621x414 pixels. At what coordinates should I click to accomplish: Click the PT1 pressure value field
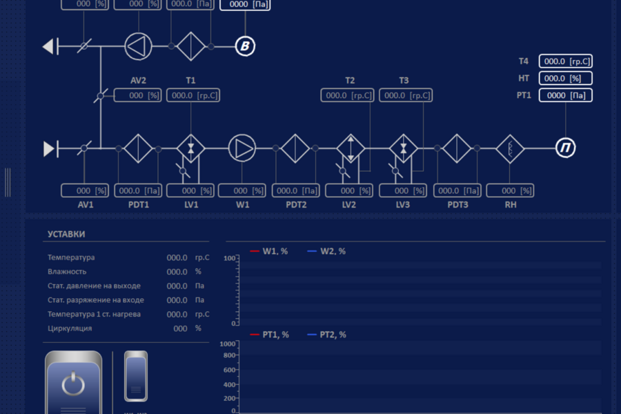pyautogui.click(x=566, y=95)
